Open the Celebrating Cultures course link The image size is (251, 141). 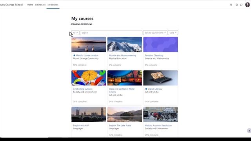(x=83, y=89)
